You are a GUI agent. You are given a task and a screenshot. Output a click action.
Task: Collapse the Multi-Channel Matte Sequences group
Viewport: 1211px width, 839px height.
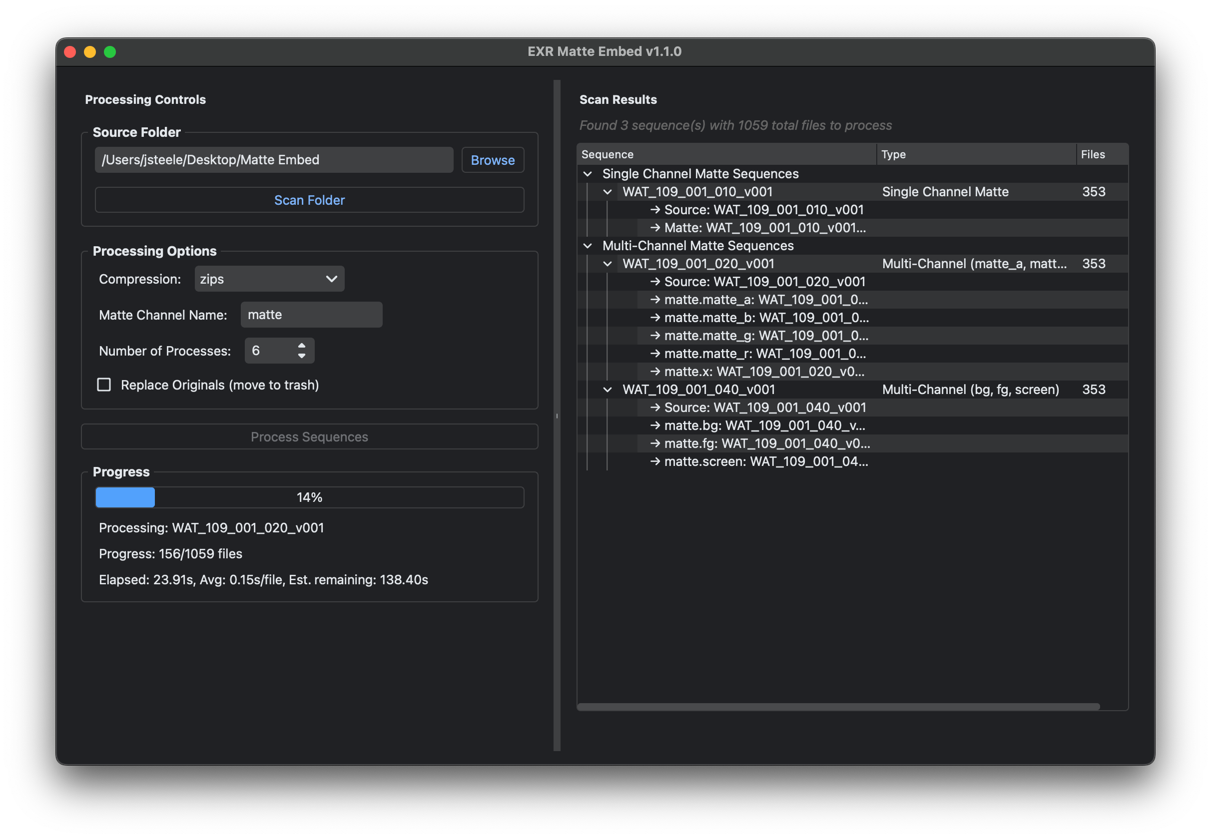pyautogui.click(x=589, y=245)
